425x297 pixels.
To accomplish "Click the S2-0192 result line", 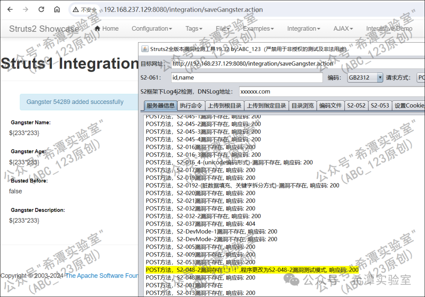I will coord(242,186).
